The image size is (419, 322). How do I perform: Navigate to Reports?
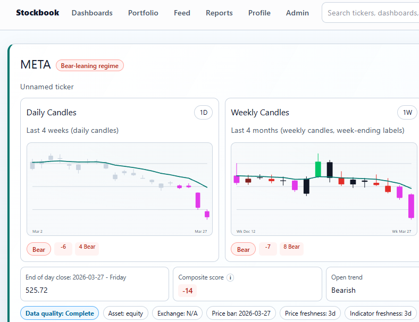pyautogui.click(x=219, y=13)
